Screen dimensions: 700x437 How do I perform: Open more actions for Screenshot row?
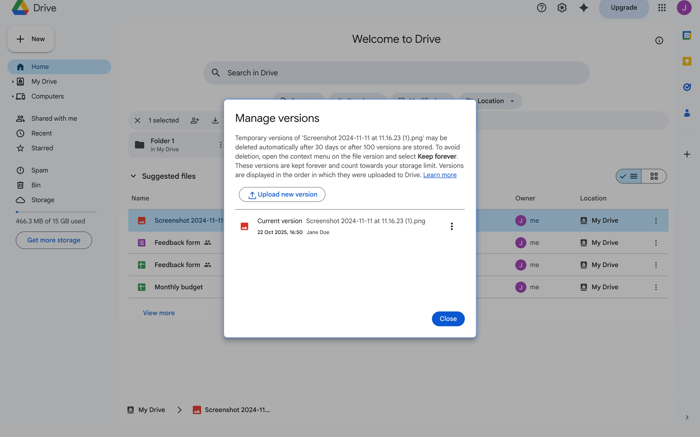(x=656, y=221)
